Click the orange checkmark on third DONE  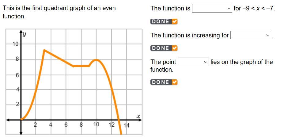pyautogui.click(x=174, y=82)
